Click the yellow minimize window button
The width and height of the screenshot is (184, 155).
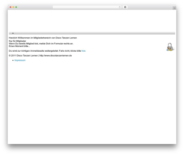point(13,7)
